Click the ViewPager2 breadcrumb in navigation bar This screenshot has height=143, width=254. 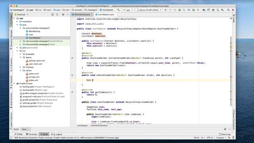coord(17,10)
